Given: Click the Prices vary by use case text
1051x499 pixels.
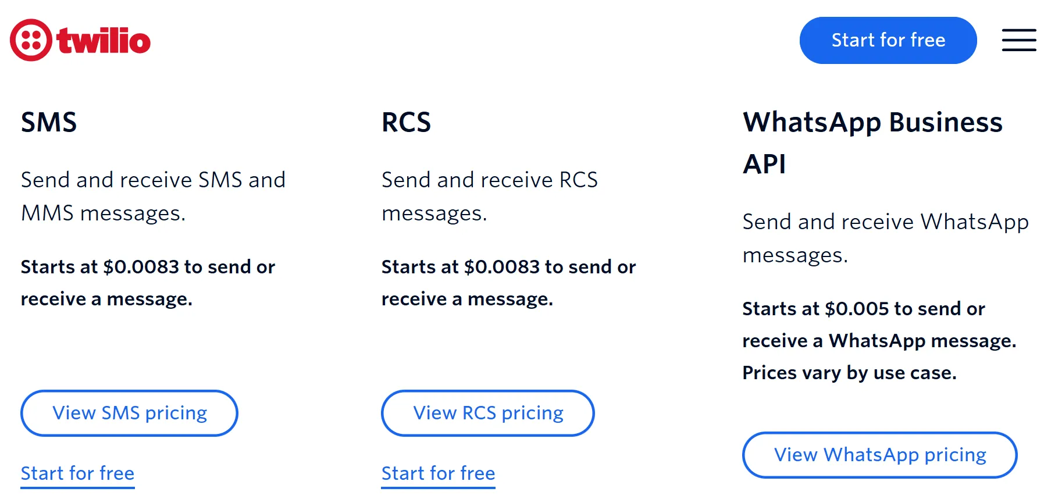Looking at the screenshot, I should point(849,373).
